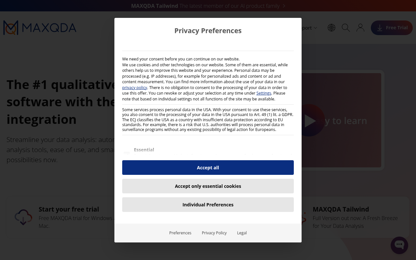The image size is (416, 260).
Task: Open the chat bubble widget
Action: [x=399, y=245]
